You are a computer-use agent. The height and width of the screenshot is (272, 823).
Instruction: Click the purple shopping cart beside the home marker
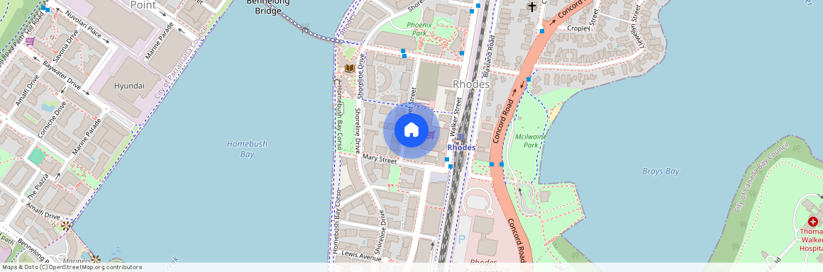[431, 135]
